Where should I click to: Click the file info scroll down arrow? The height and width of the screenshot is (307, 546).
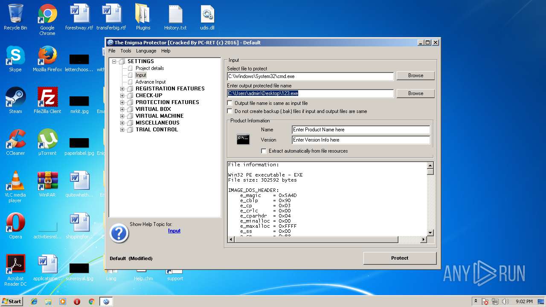coord(430,233)
